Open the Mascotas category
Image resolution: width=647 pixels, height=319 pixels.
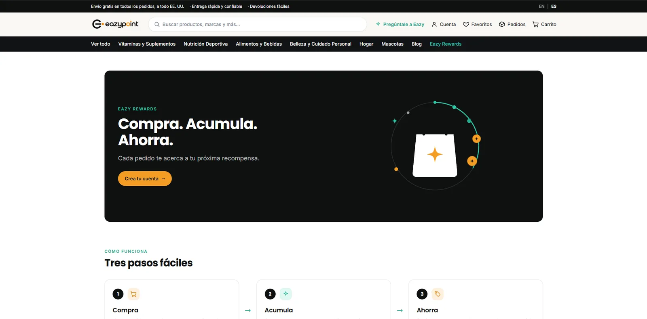tap(393, 44)
